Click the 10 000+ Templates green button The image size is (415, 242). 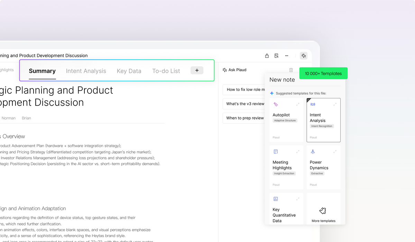(323, 74)
